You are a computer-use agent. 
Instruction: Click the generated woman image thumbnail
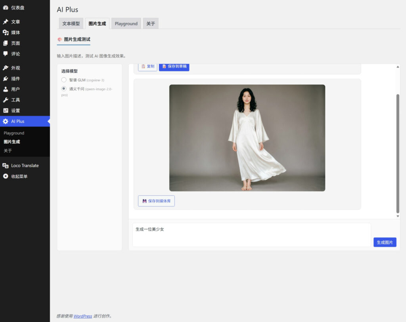247,138
